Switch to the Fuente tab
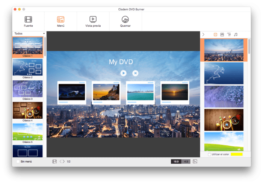 point(28,21)
